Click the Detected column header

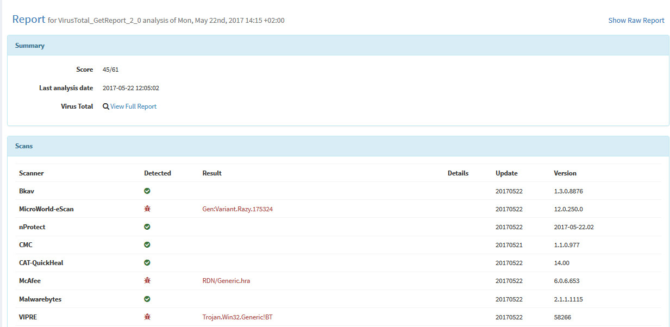tap(158, 173)
